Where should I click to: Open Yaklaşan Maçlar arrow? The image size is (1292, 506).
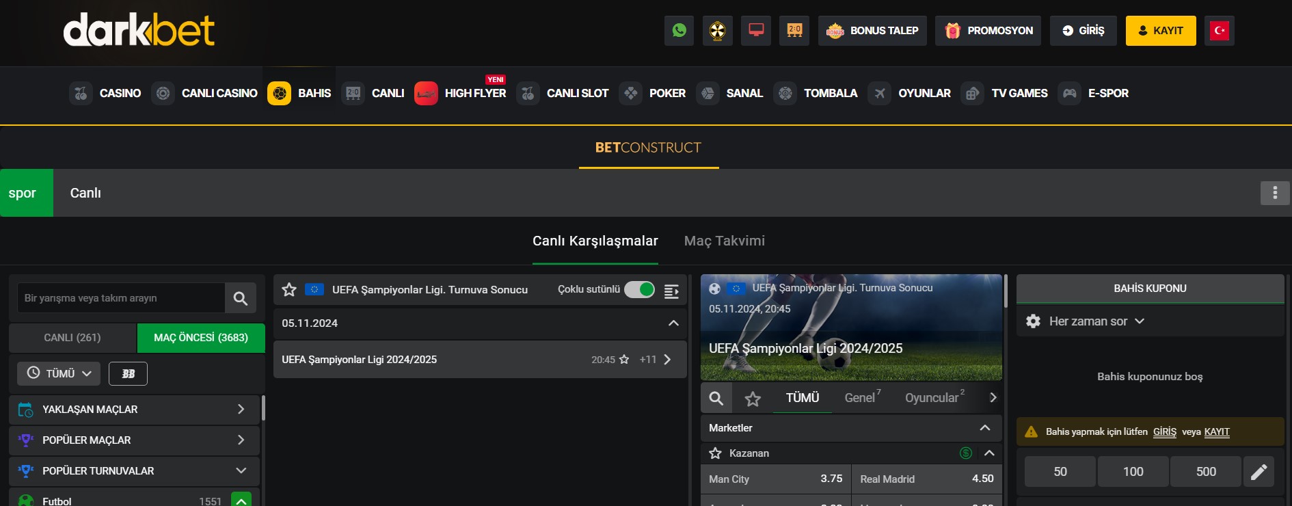[241, 410]
